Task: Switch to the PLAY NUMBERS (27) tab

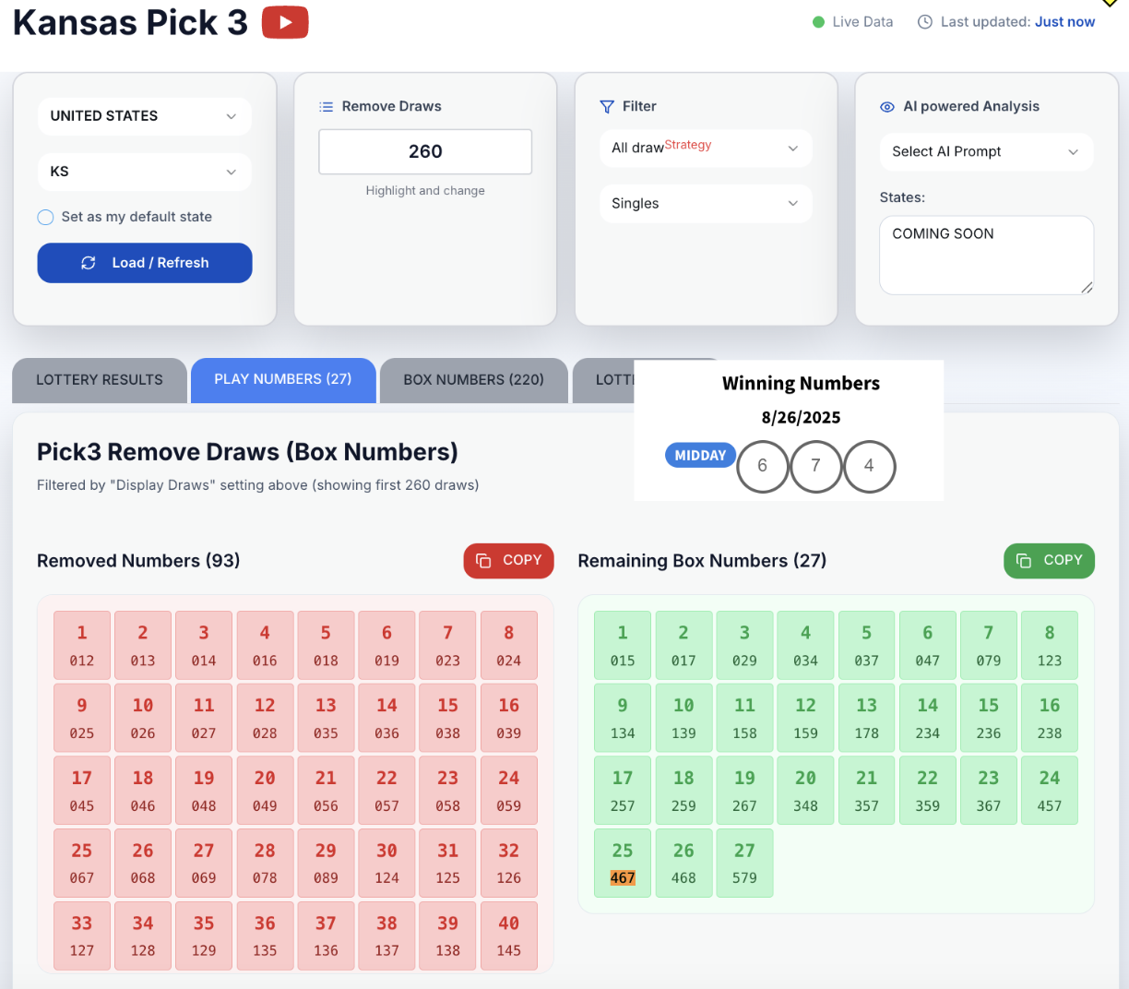Action: click(x=283, y=380)
